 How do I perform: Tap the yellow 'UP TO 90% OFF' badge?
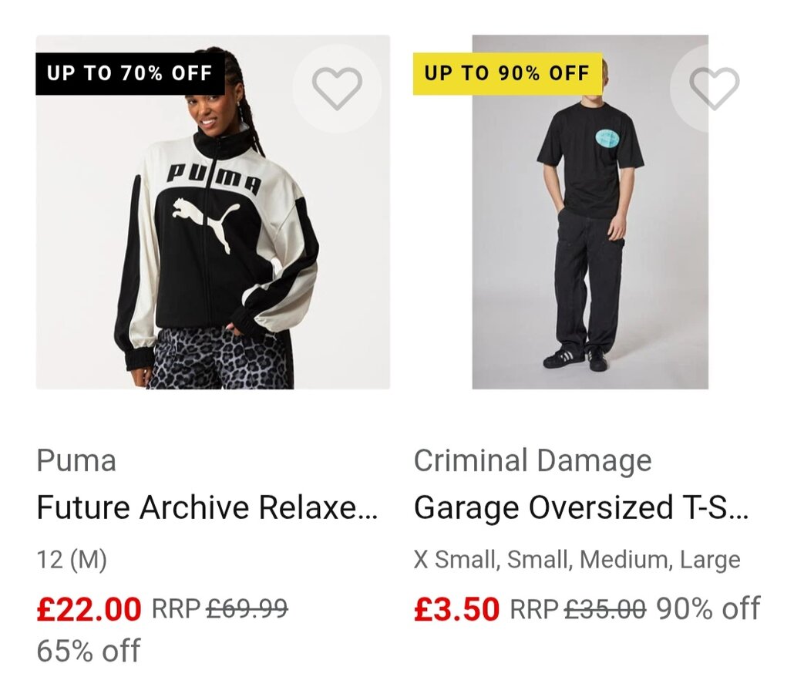[506, 74]
